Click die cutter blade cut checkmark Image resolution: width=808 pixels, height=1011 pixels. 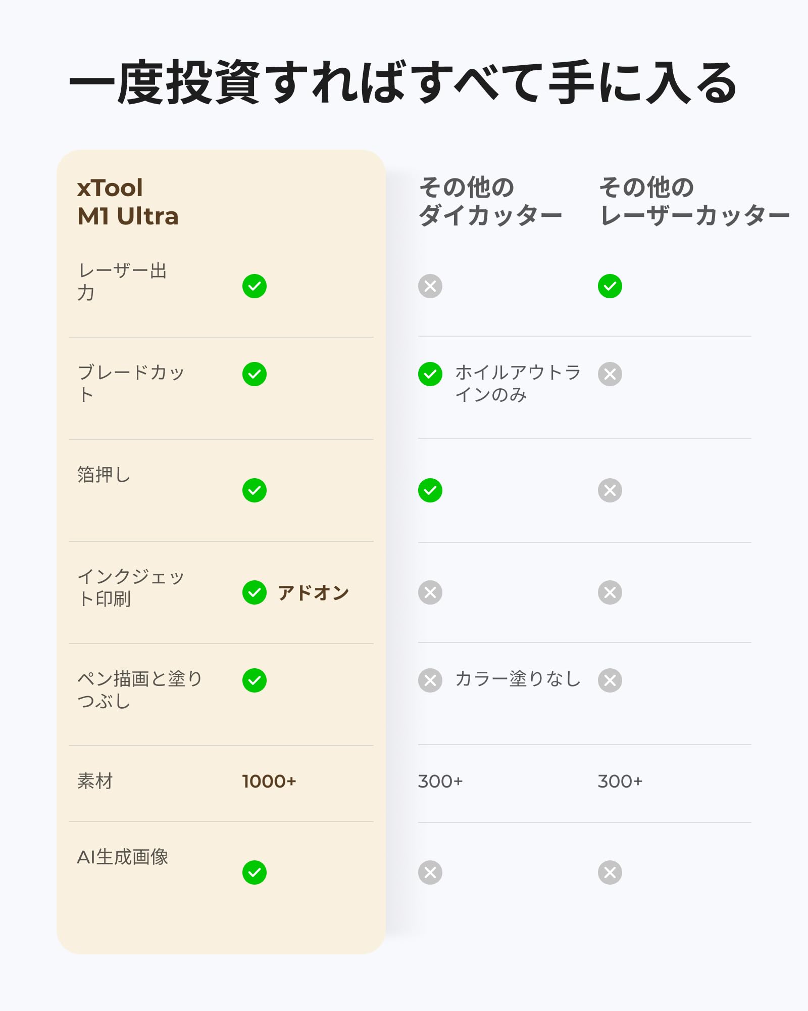tap(430, 374)
